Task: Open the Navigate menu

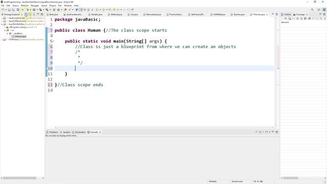Action: [x=35, y=6]
